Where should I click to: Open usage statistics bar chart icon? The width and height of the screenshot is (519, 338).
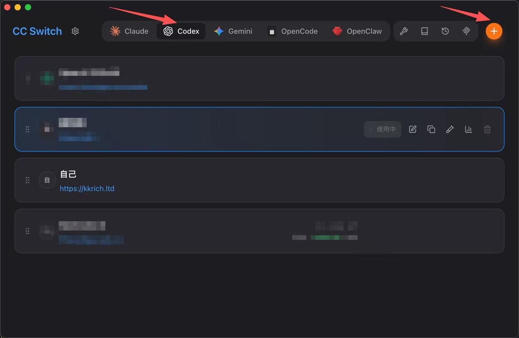pos(469,129)
